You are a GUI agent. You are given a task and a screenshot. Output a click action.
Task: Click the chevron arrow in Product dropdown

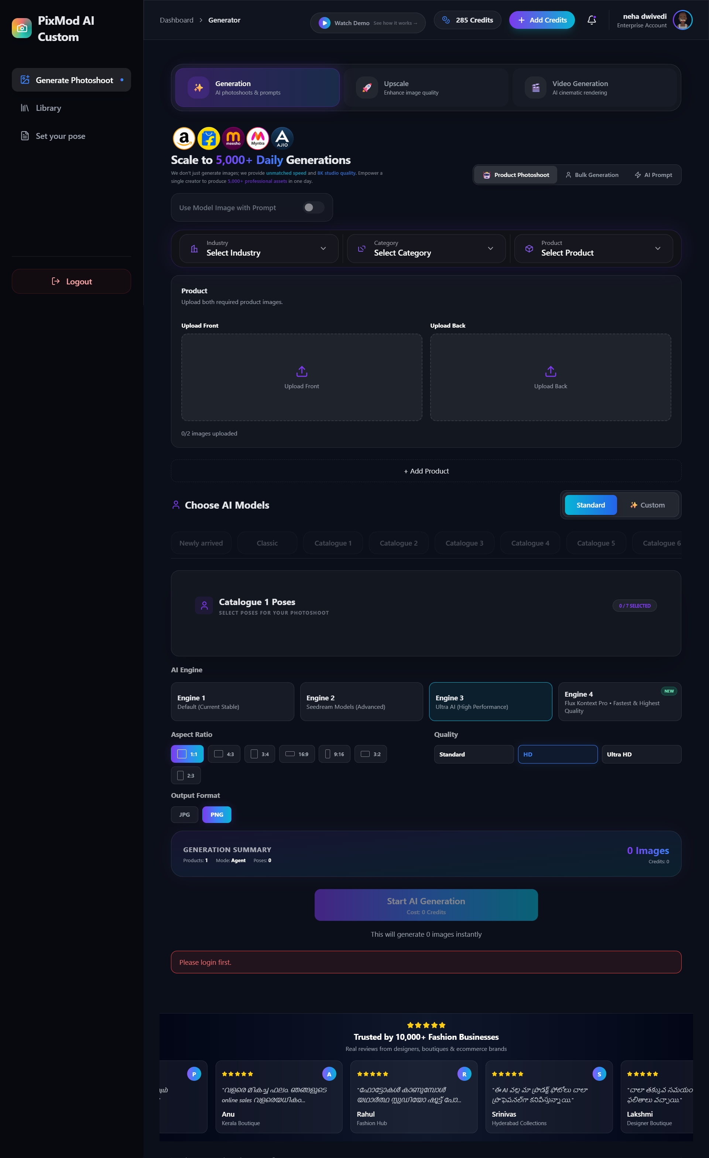click(658, 249)
